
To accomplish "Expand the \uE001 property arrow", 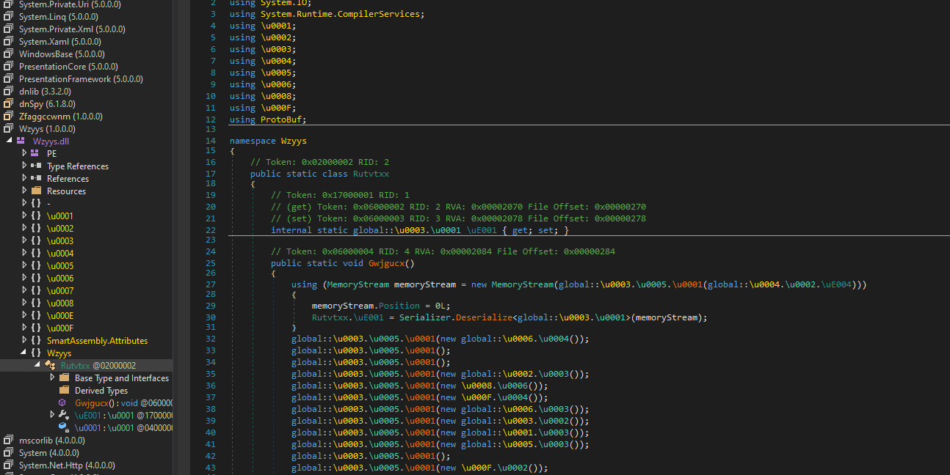I will click(52, 415).
